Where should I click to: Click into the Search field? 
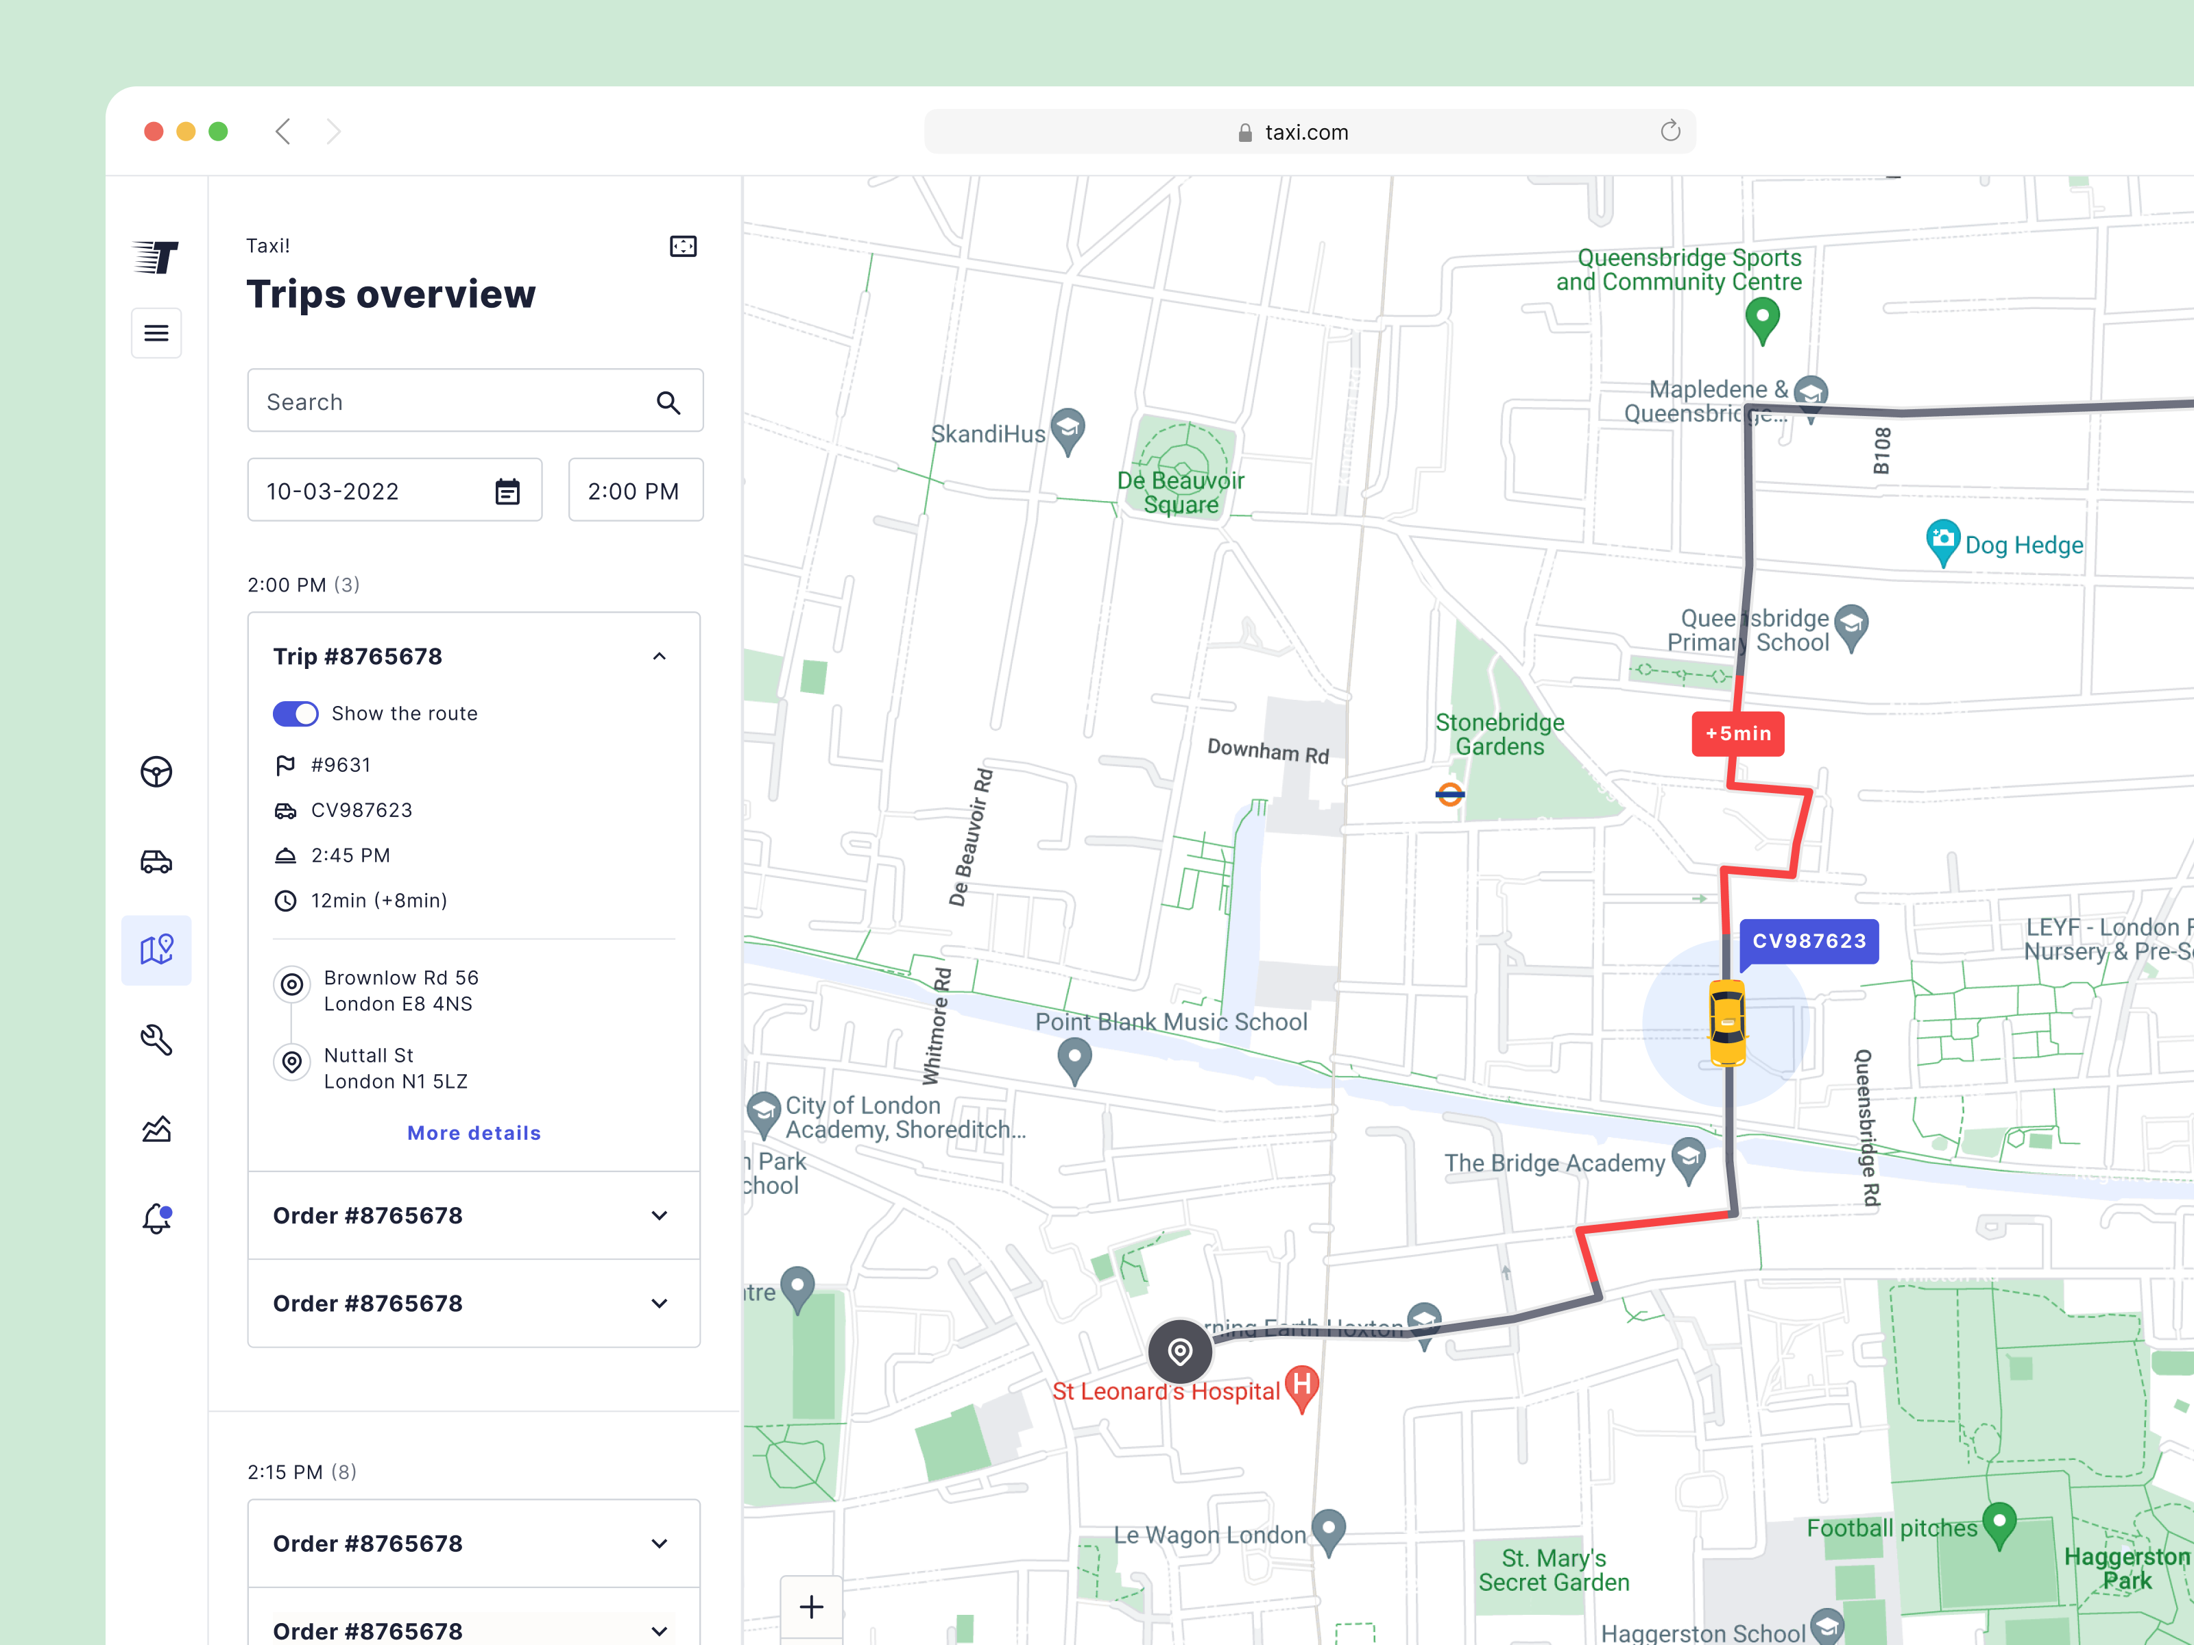[x=475, y=400]
